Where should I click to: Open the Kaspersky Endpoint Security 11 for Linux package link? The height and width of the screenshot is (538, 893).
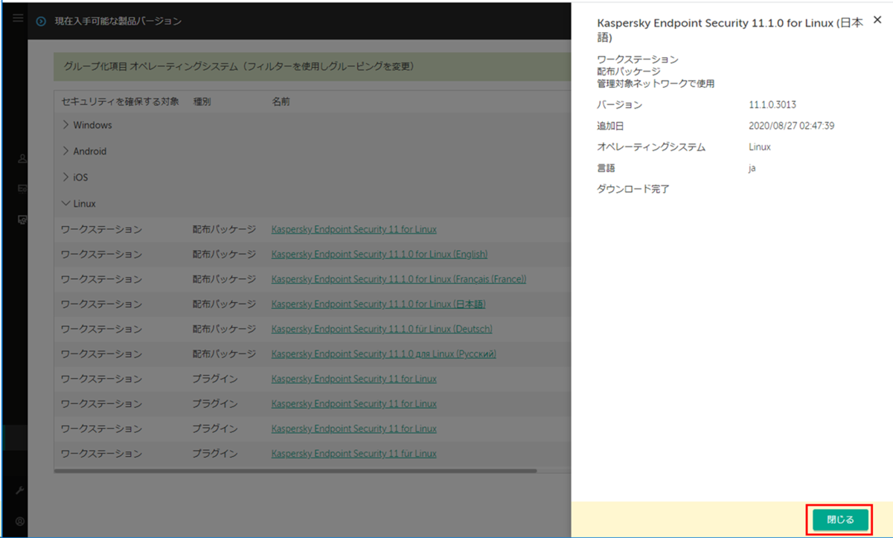coord(353,228)
